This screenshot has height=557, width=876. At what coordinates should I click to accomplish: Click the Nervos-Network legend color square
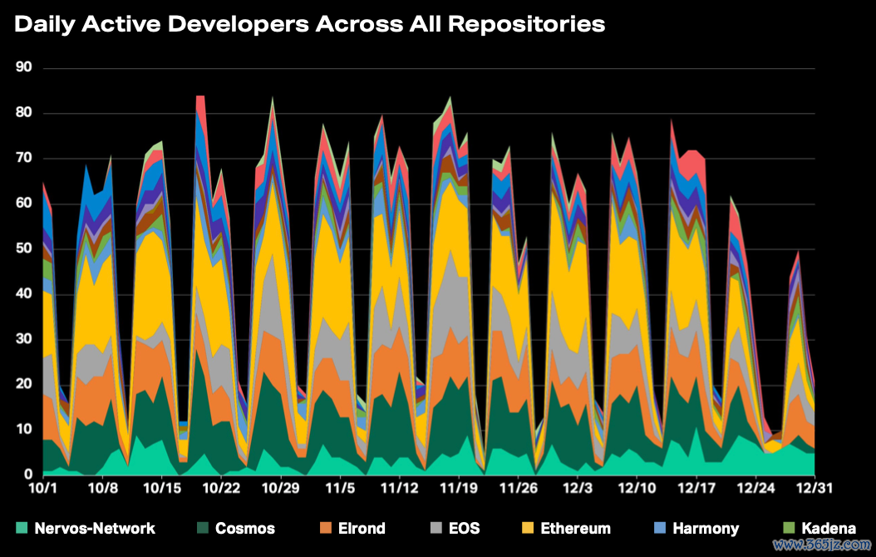tap(21, 528)
